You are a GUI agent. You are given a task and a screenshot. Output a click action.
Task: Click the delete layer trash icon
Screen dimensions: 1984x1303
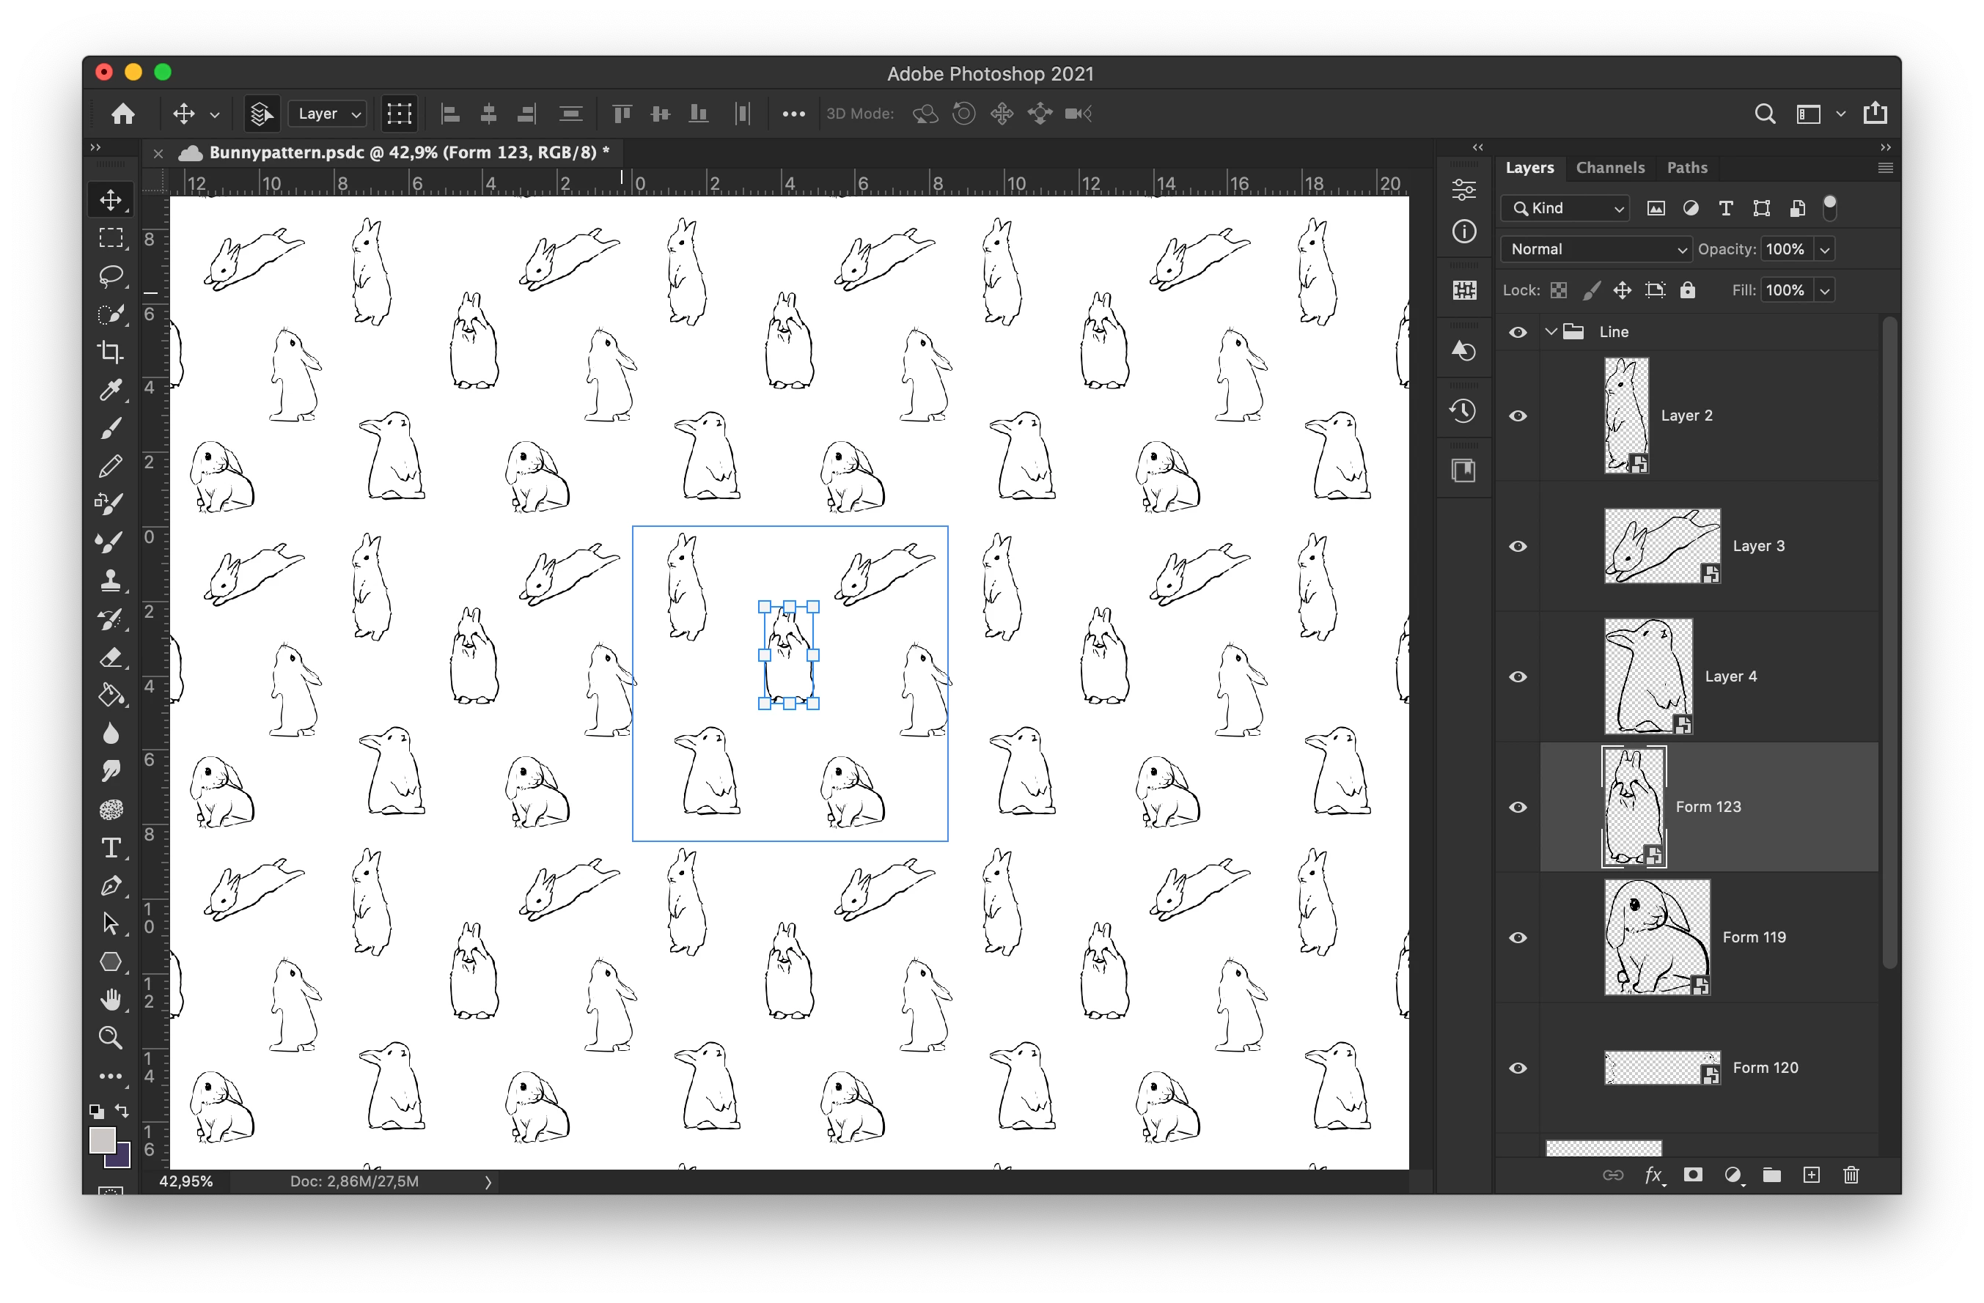[1851, 1175]
